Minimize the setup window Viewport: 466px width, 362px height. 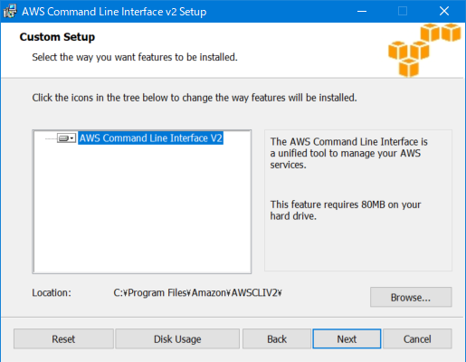coord(362,12)
